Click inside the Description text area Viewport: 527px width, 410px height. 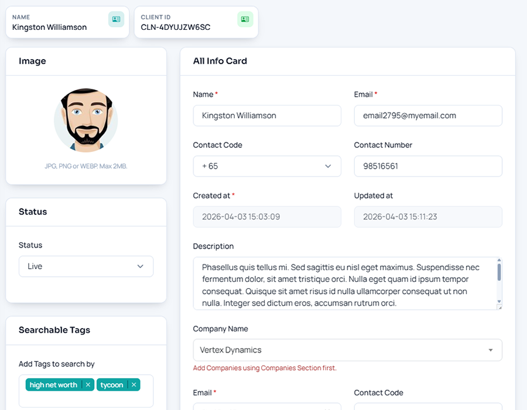345,284
